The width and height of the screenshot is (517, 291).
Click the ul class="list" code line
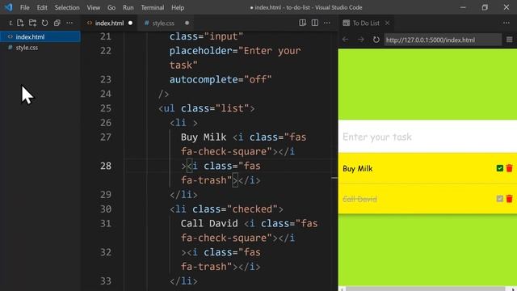tap(207, 108)
